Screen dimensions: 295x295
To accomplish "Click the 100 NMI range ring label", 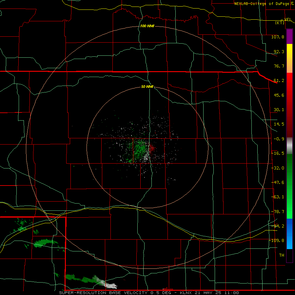I will click(x=147, y=26).
